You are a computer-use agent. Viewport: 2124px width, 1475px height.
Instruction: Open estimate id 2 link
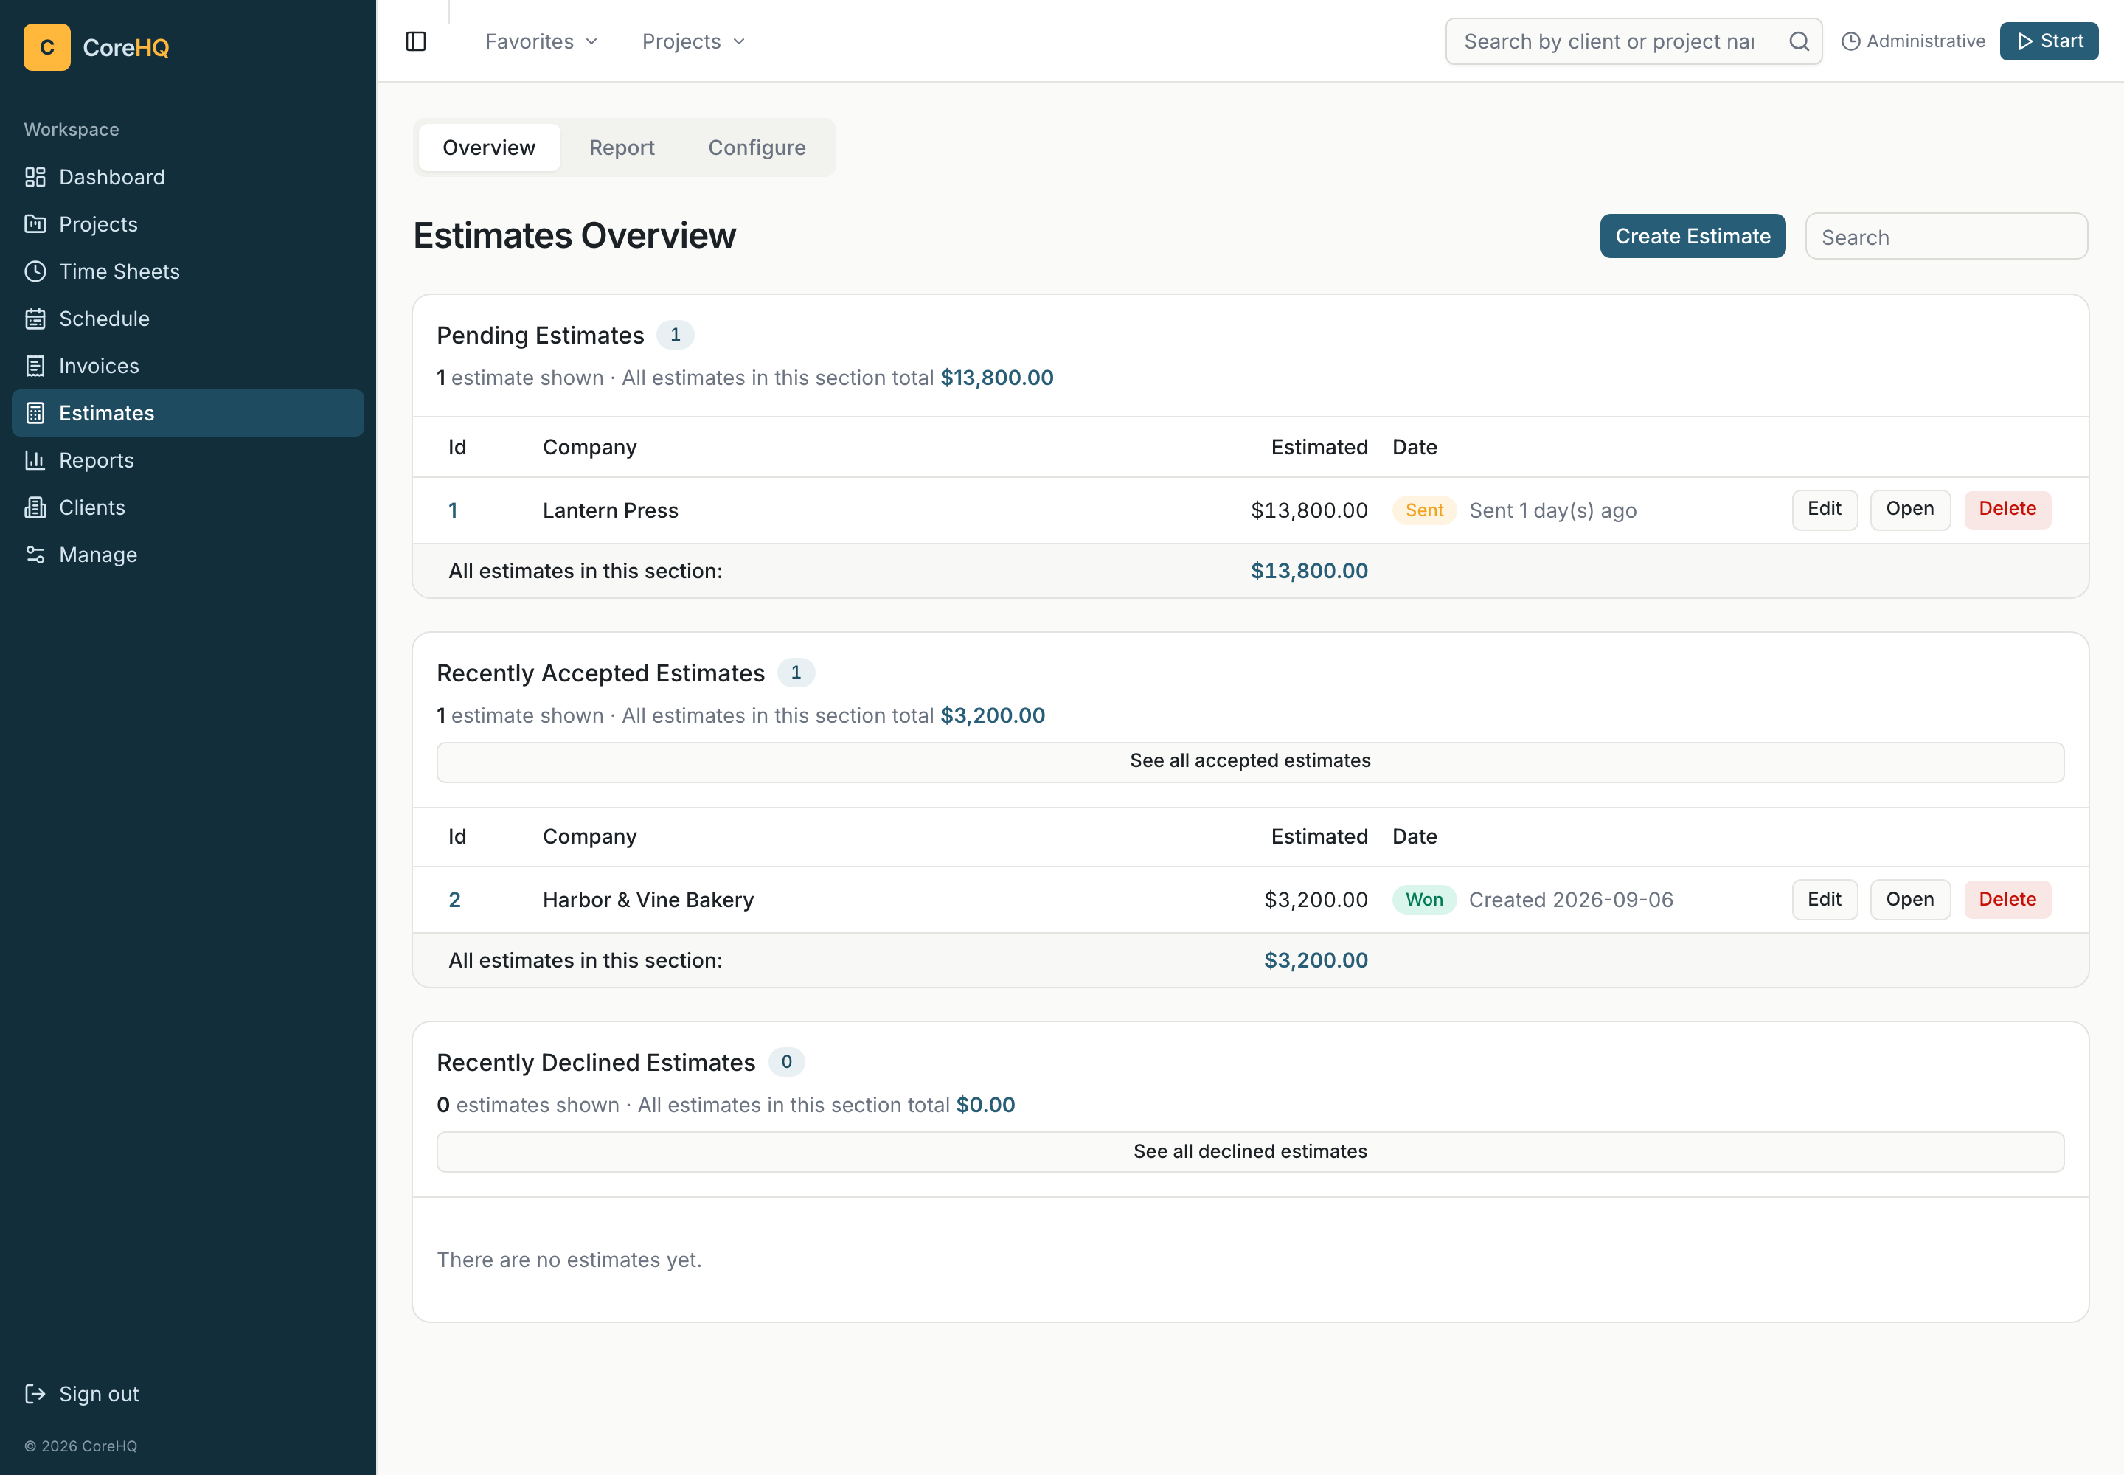coord(454,899)
